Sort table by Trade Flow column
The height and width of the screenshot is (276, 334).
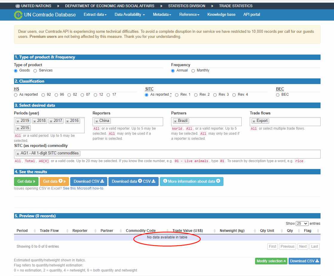(53, 230)
